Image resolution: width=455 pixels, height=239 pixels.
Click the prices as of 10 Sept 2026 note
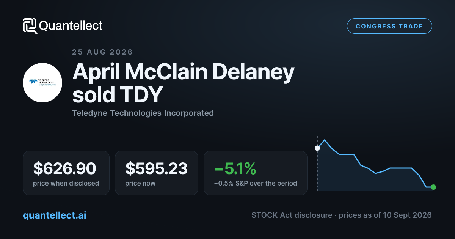[x=385, y=215]
